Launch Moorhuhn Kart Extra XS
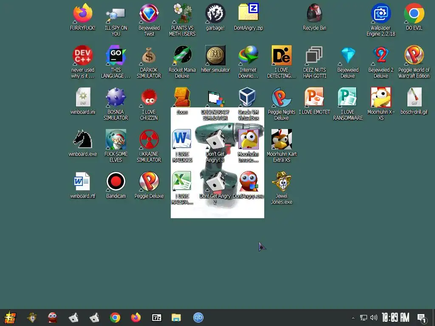This screenshot has width=435, height=326. [281, 146]
